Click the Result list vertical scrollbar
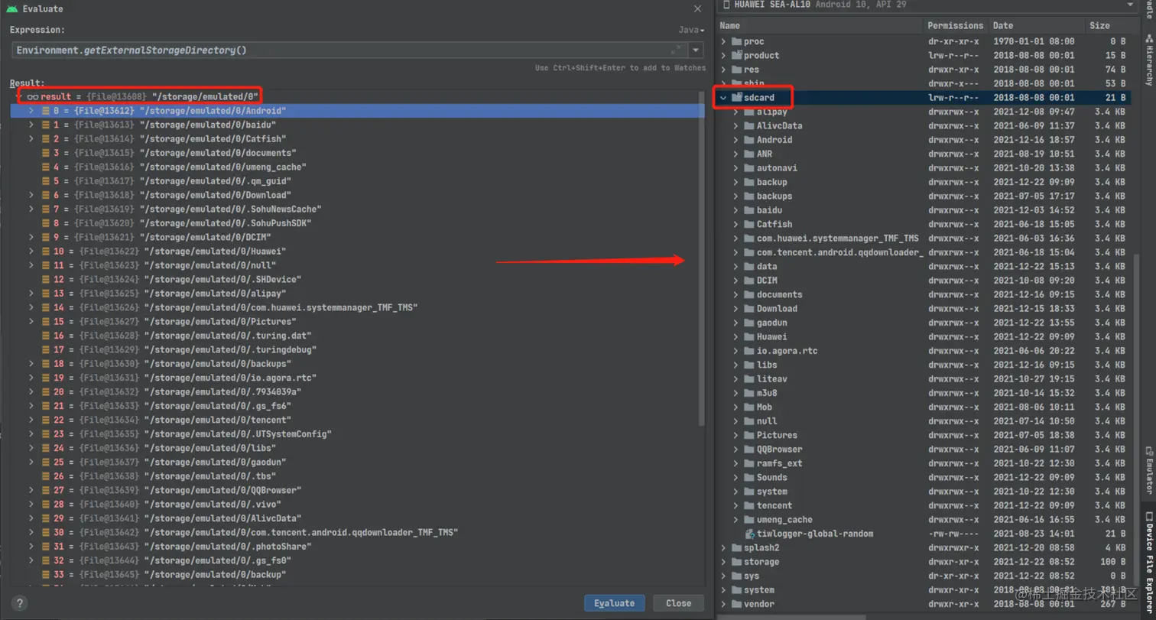Viewport: 1156px width, 620px height. point(702,260)
